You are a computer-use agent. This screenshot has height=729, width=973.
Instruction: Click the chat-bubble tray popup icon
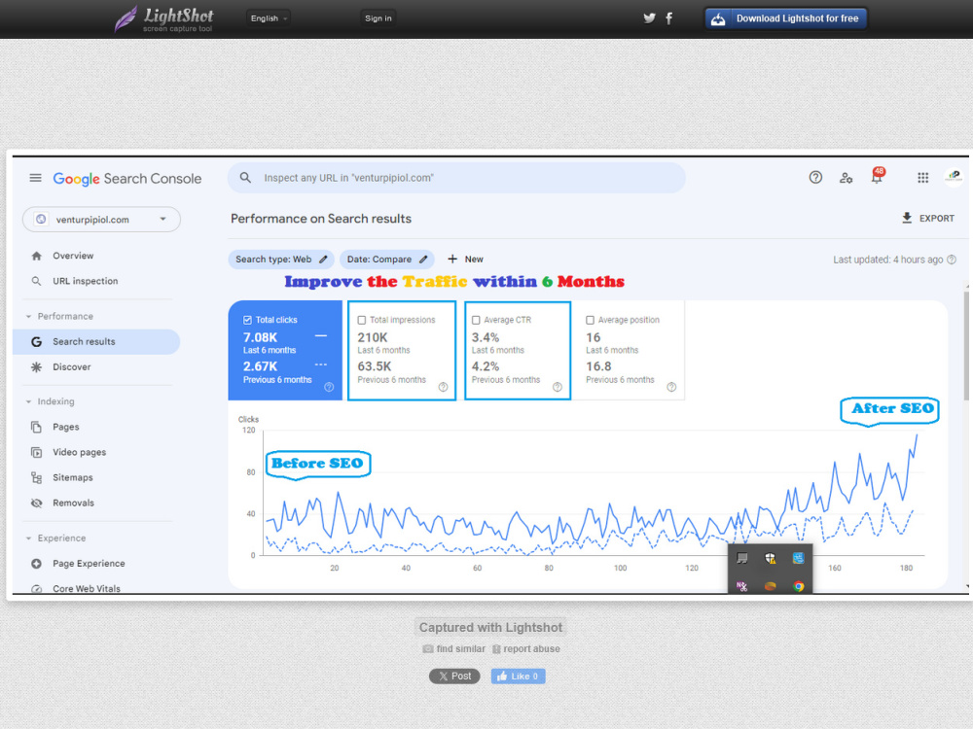741,558
